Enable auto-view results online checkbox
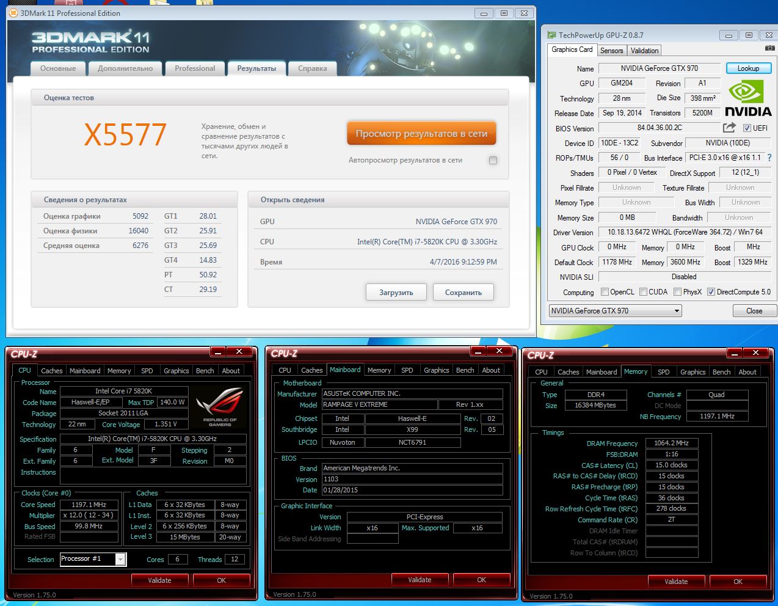778x606 pixels. click(493, 160)
